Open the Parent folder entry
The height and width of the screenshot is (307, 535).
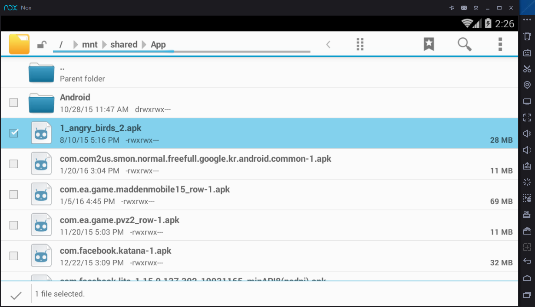click(x=83, y=73)
